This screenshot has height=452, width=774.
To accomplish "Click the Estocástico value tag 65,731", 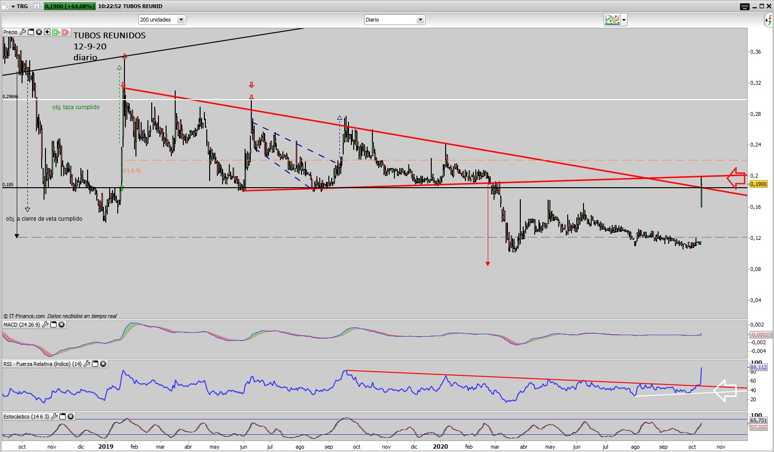I will point(758,420).
